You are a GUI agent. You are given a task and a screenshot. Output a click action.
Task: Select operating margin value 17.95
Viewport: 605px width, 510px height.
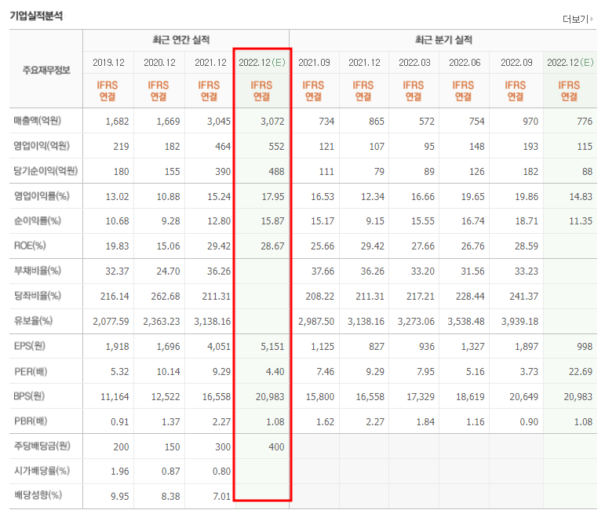point(273,196)
